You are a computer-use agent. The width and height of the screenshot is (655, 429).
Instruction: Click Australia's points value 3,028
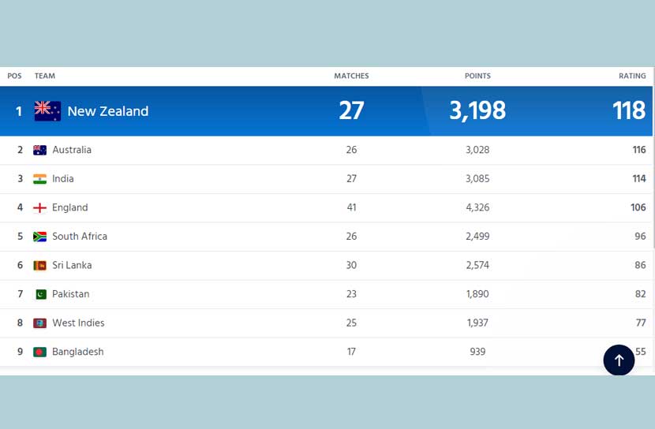pyautogui.click(x=477, y=150)
